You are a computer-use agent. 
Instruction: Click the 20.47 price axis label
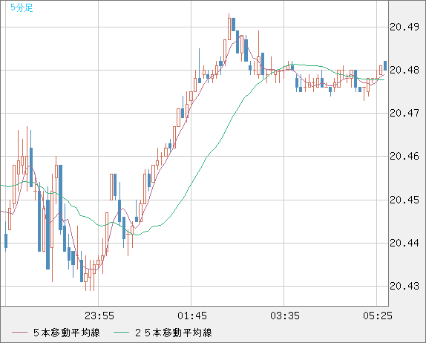click(404, 113)
